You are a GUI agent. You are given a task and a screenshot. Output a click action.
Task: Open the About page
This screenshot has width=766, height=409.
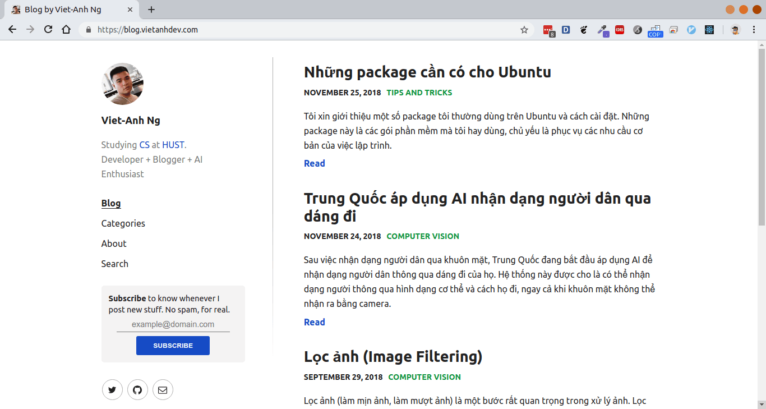click(114, 243)
